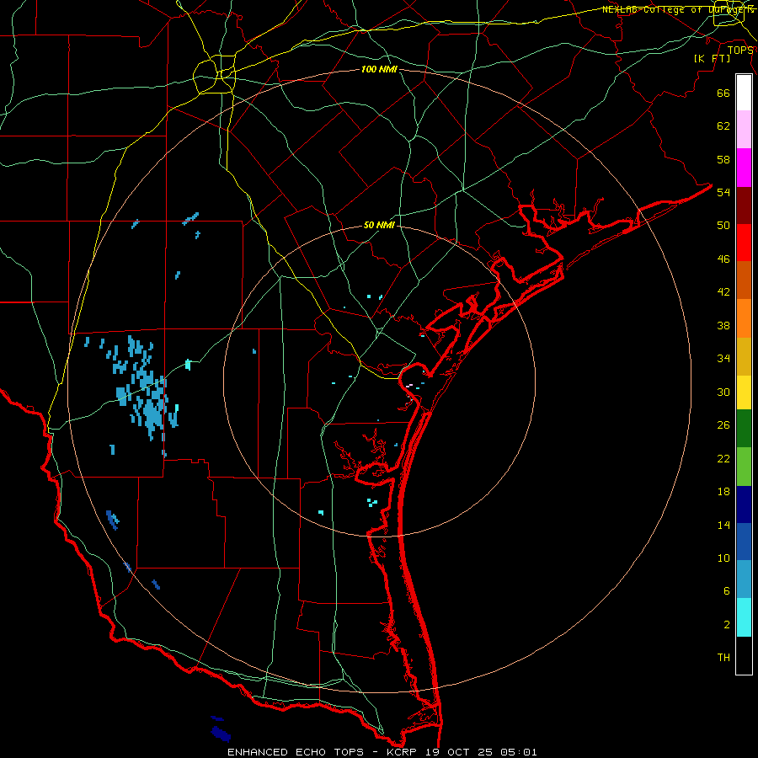The image size is (758, 758).
Task: Click the KCRP radar station identifier
Action: [x=403, y=752]
